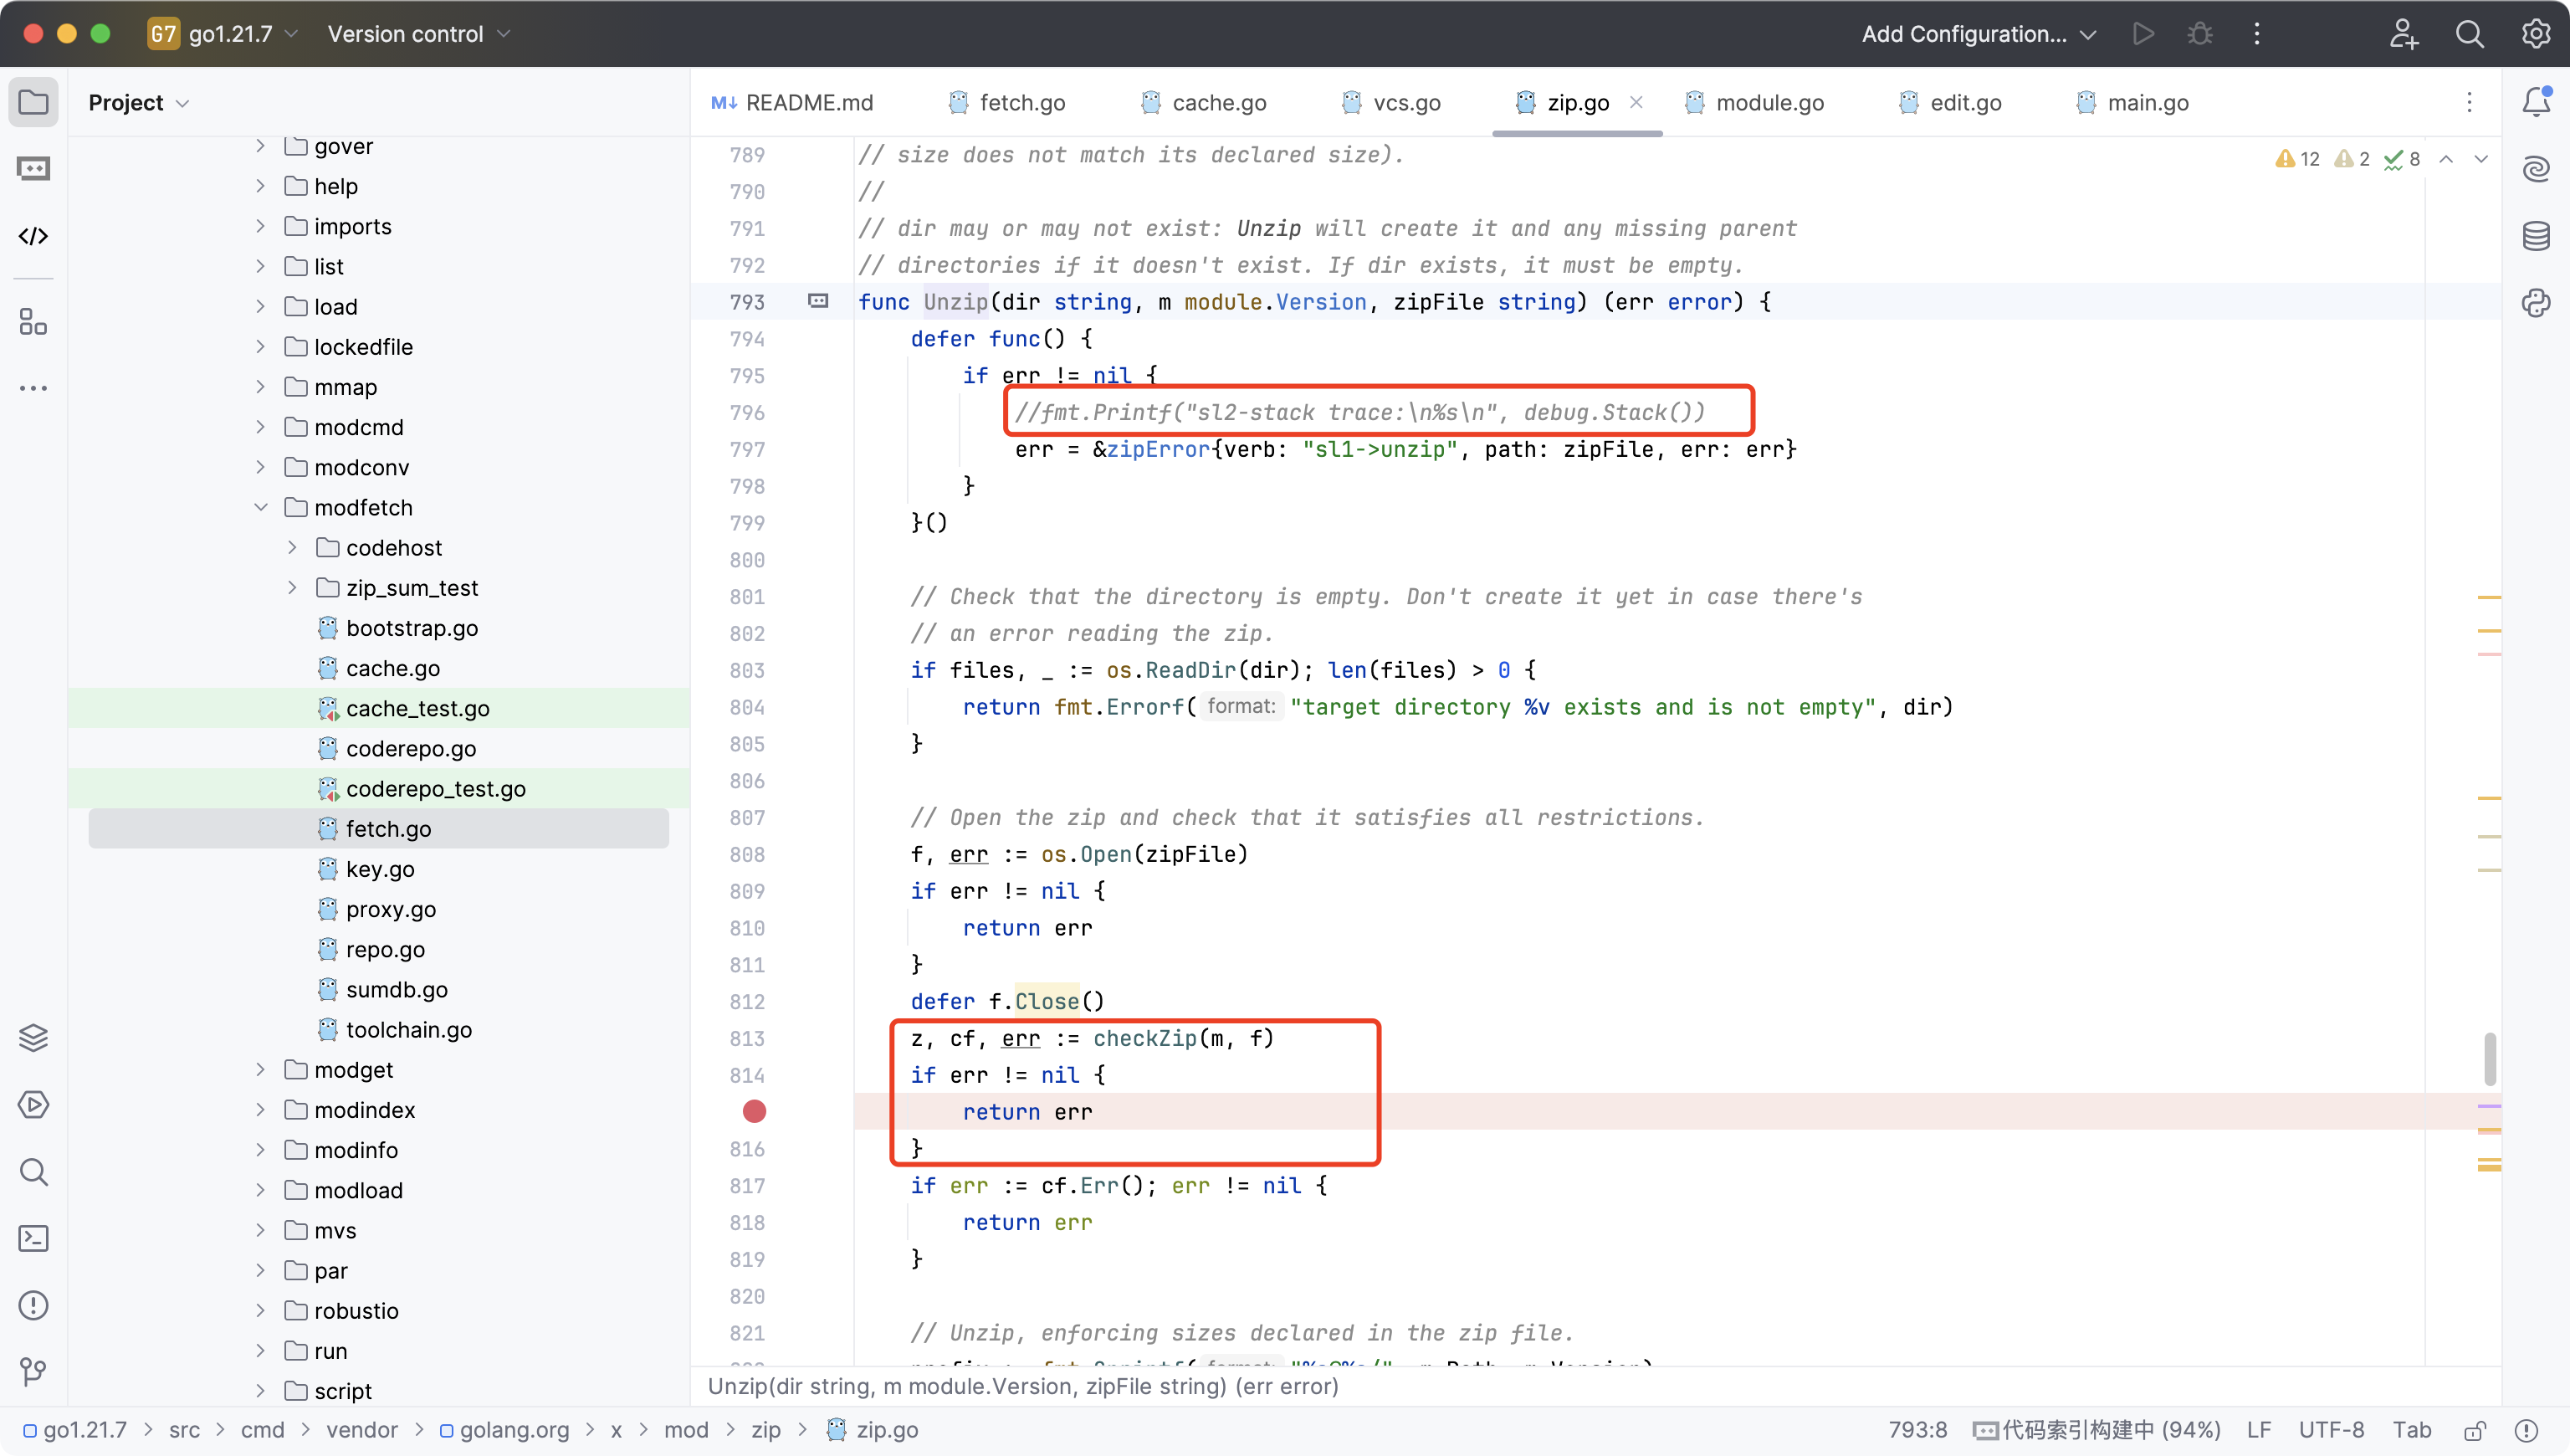Switch to the edit.go tab
This screenshot has width=2570, height=1456.
coord(1950,103)
